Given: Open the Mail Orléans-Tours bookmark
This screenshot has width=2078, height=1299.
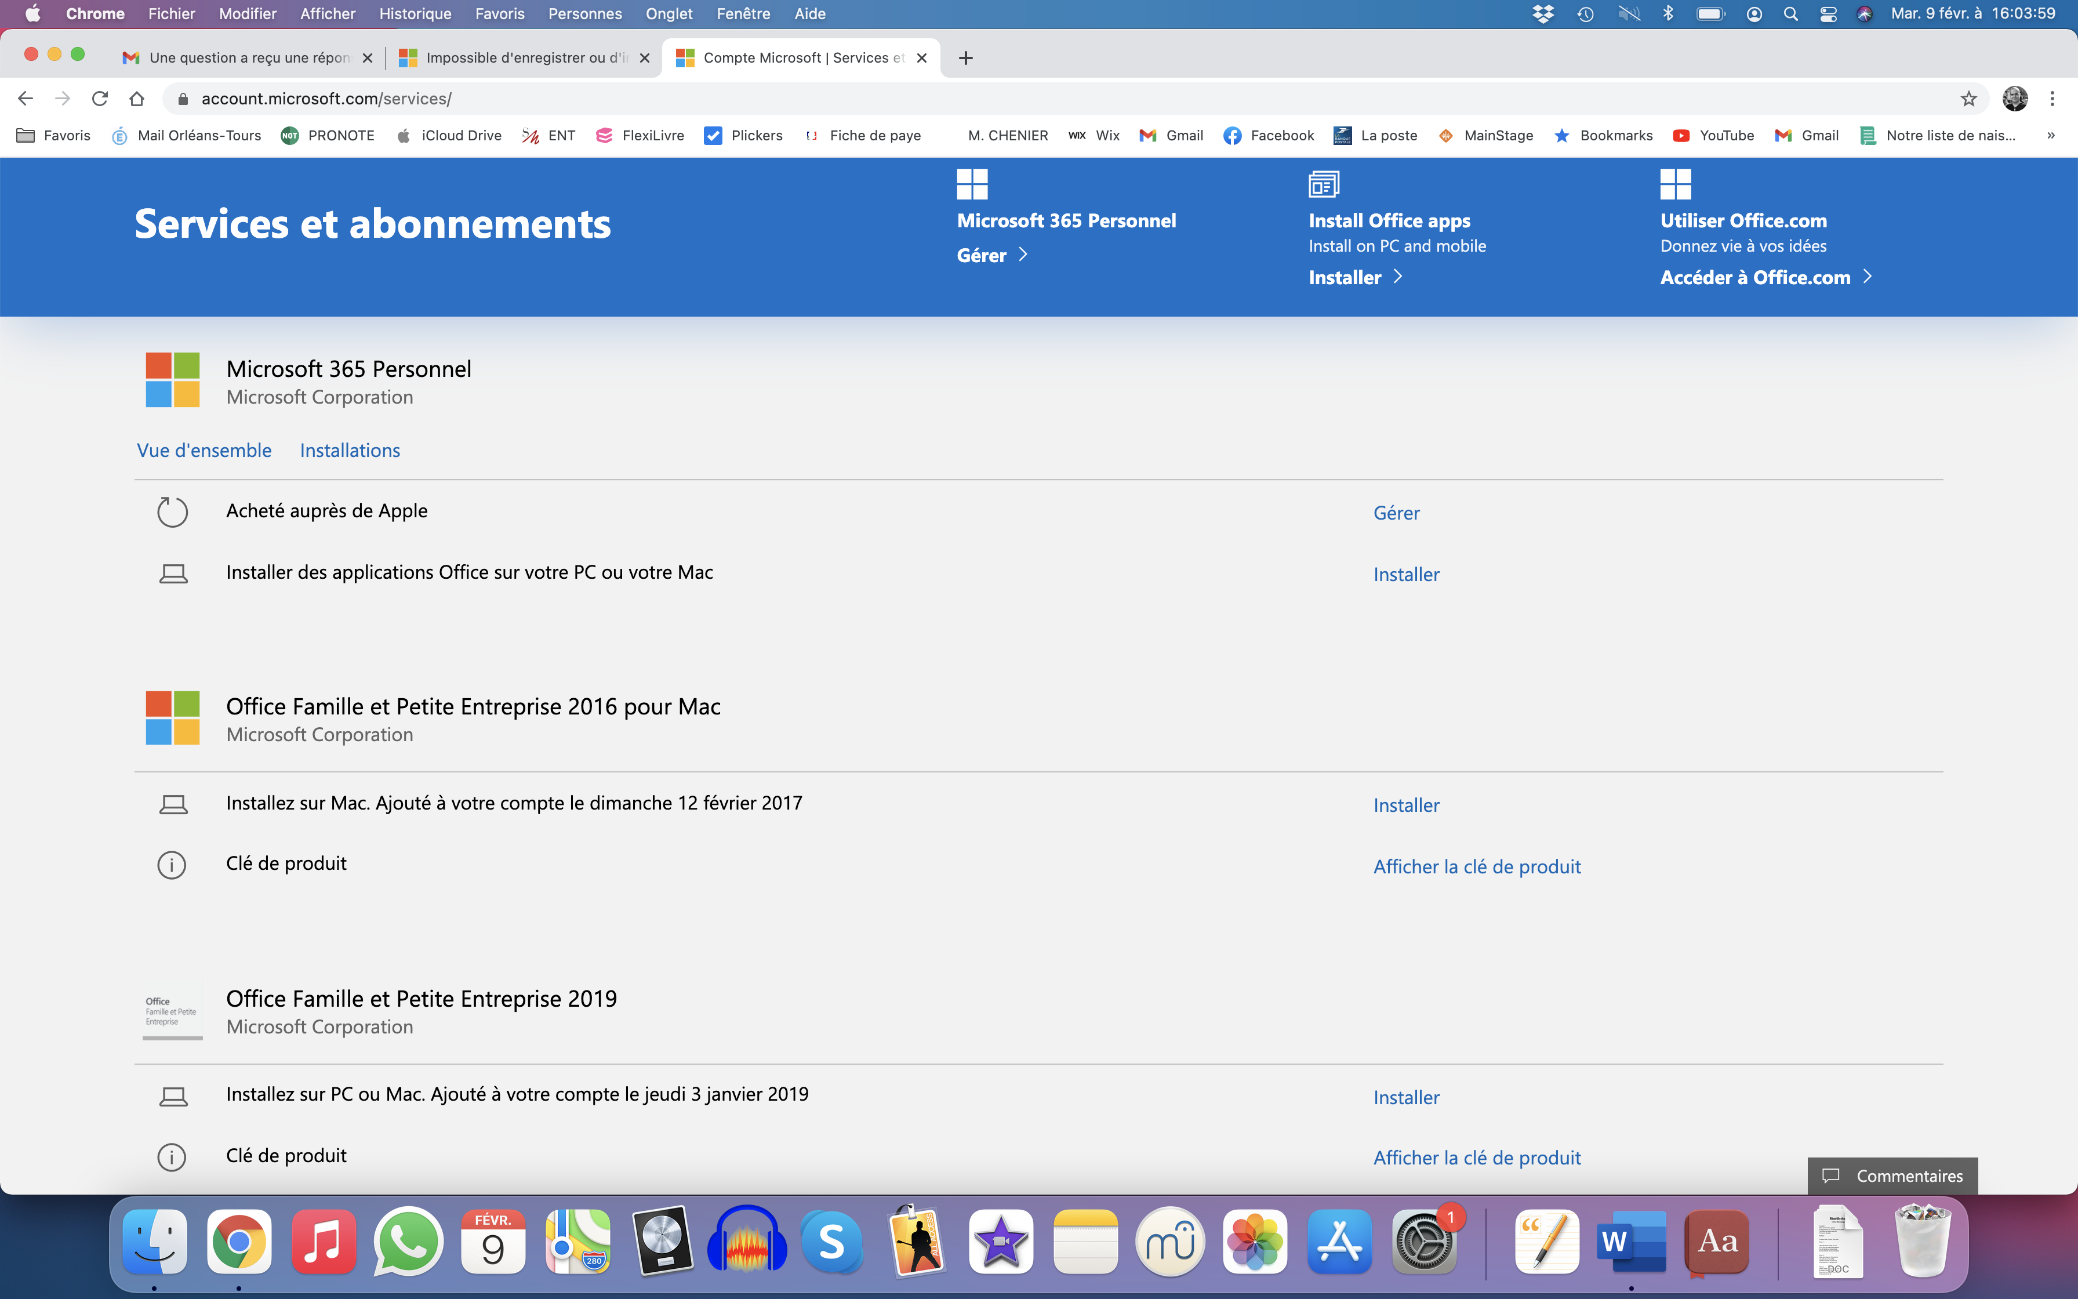Looking at the screenshot, I should coord(186,135).
